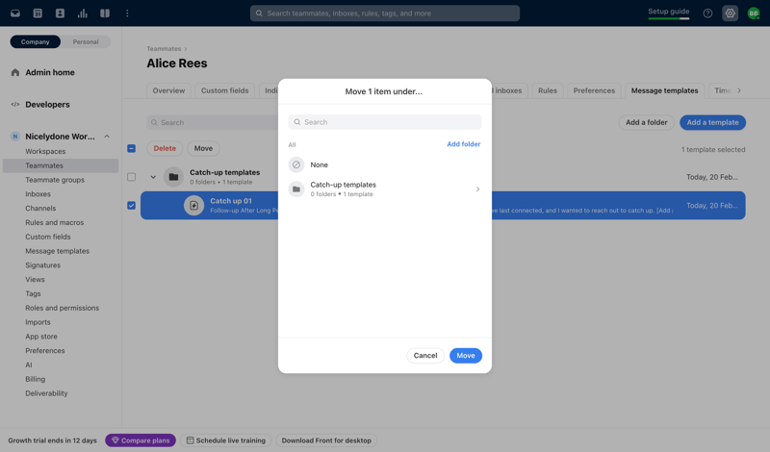Image resolution: width=770 pixels, height=452 pixels.
Task: Click the Developers code icon
Action: 15,105
